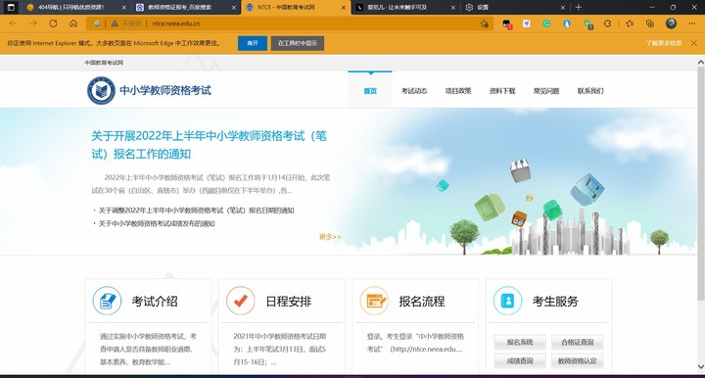Open the 关于中小学教师资格考试成绩发布 notice
Screen dimensions: 705x378
click(157, 223)
